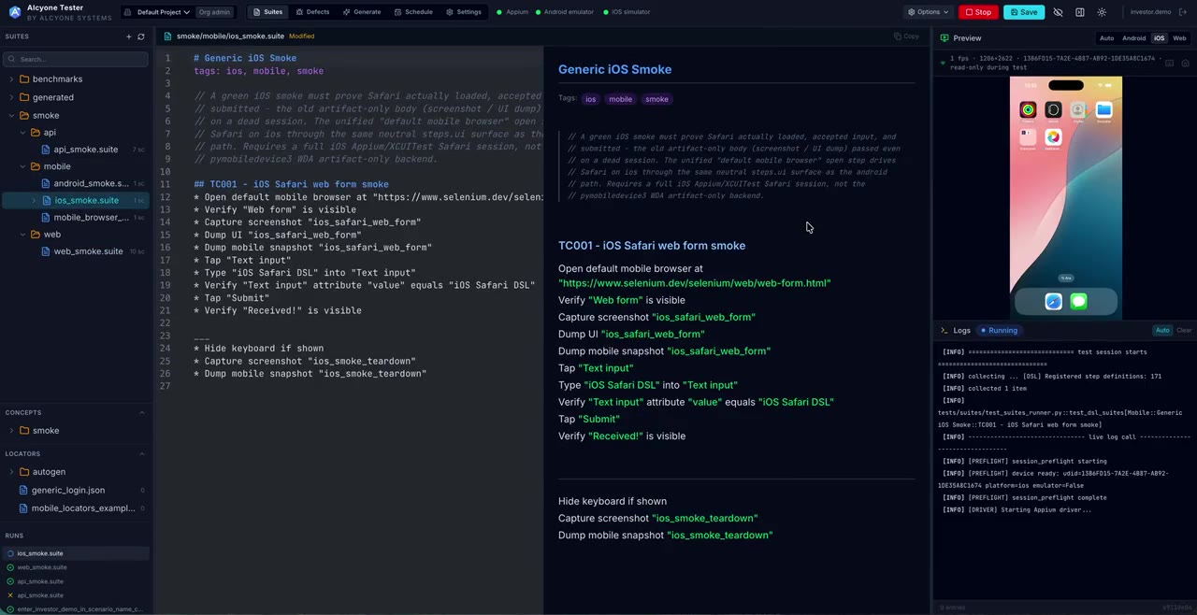1197x615 pixels.
Task: Click the Preview monitor icon
Action: 945,38
